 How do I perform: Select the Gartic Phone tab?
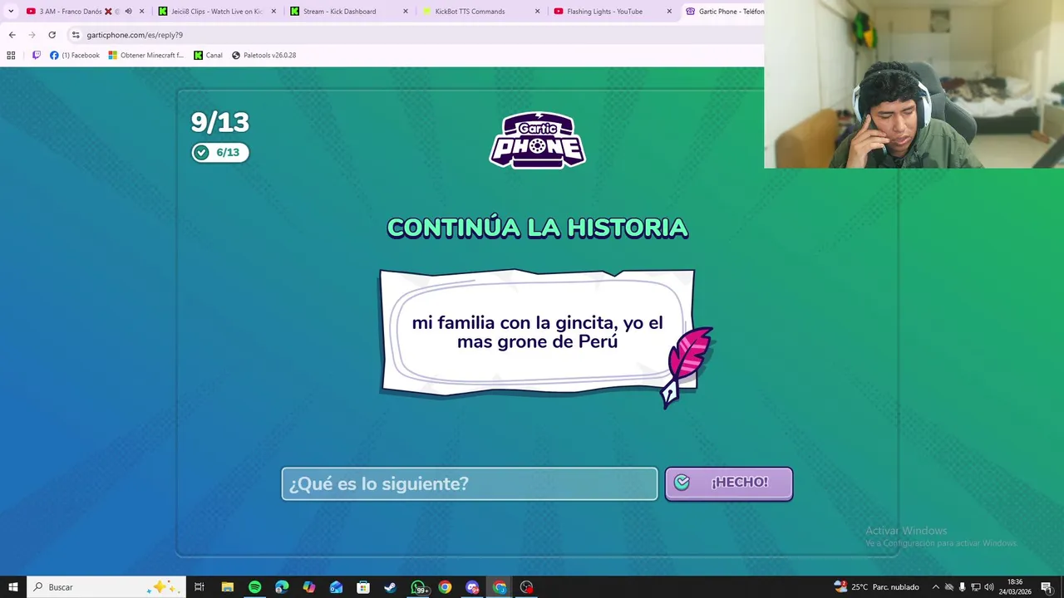tap(723, 12)
